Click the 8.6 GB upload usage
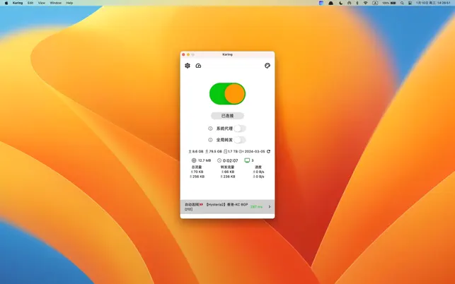Screen dimensions: 455x284 point(197,151)
